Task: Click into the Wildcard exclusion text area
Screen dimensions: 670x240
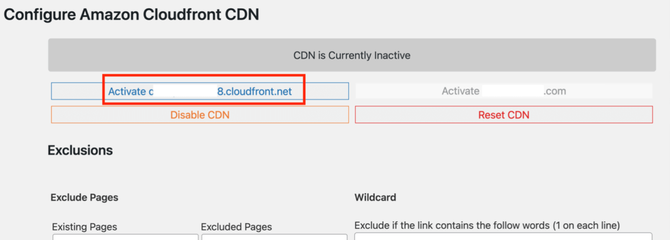Action: point(503,236)
